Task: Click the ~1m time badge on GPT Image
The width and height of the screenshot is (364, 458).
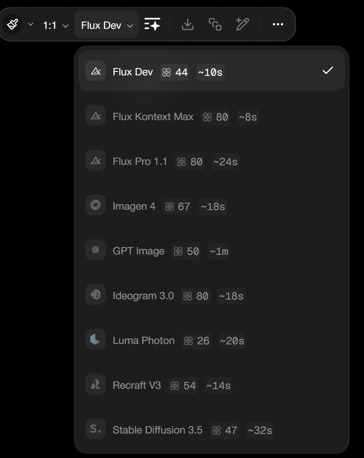Action: 219,251
